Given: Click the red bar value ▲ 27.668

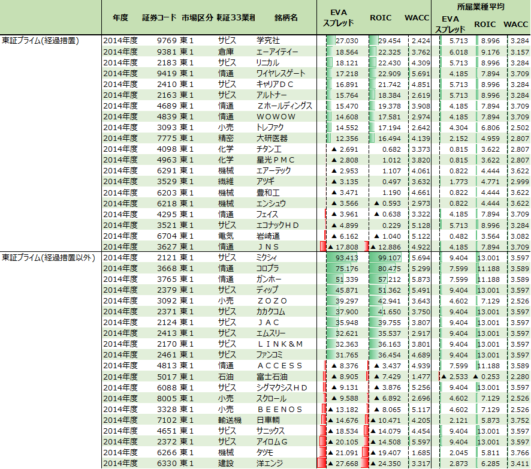Looking at the screenshot, I should (343, 463).
